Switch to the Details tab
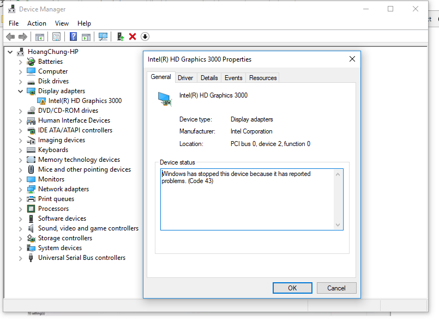 (x=209, y=78)
